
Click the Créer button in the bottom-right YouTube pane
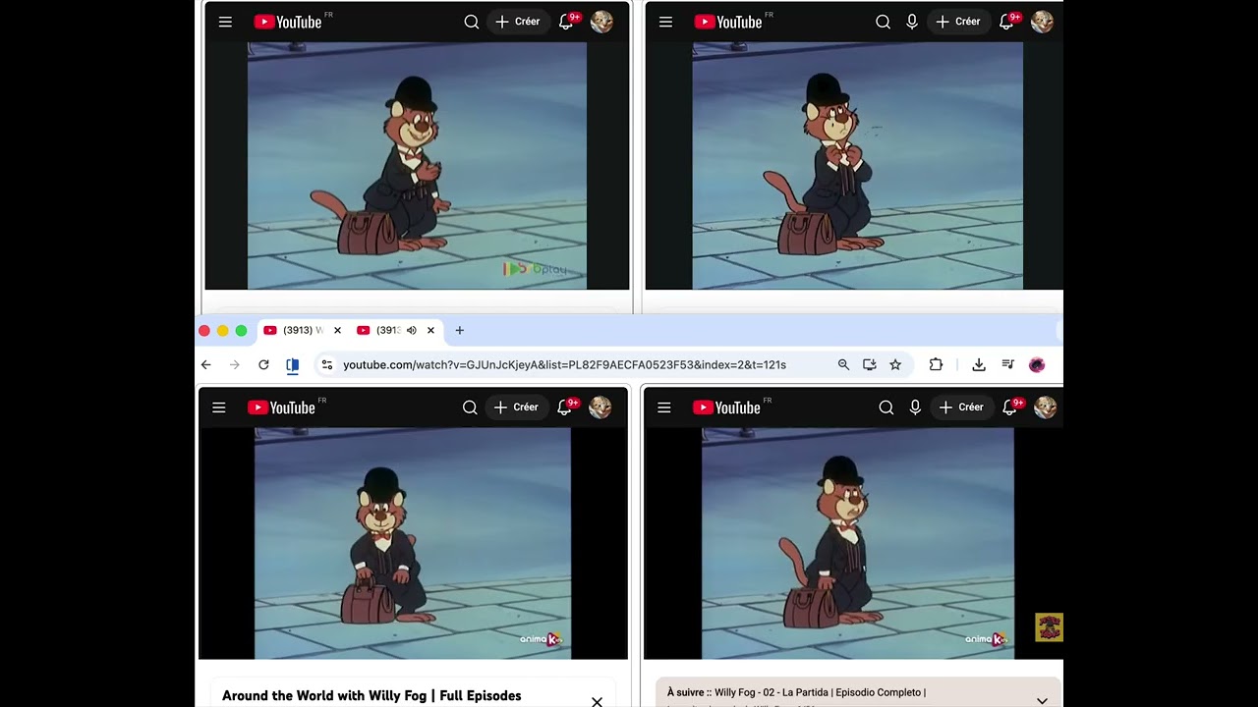pyautogui.click(x=962, y=408)
